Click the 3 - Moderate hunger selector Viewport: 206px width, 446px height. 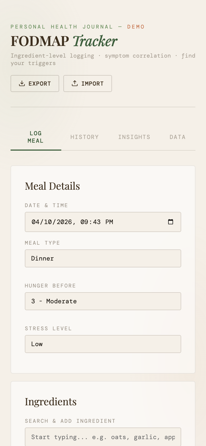(103, 301)
